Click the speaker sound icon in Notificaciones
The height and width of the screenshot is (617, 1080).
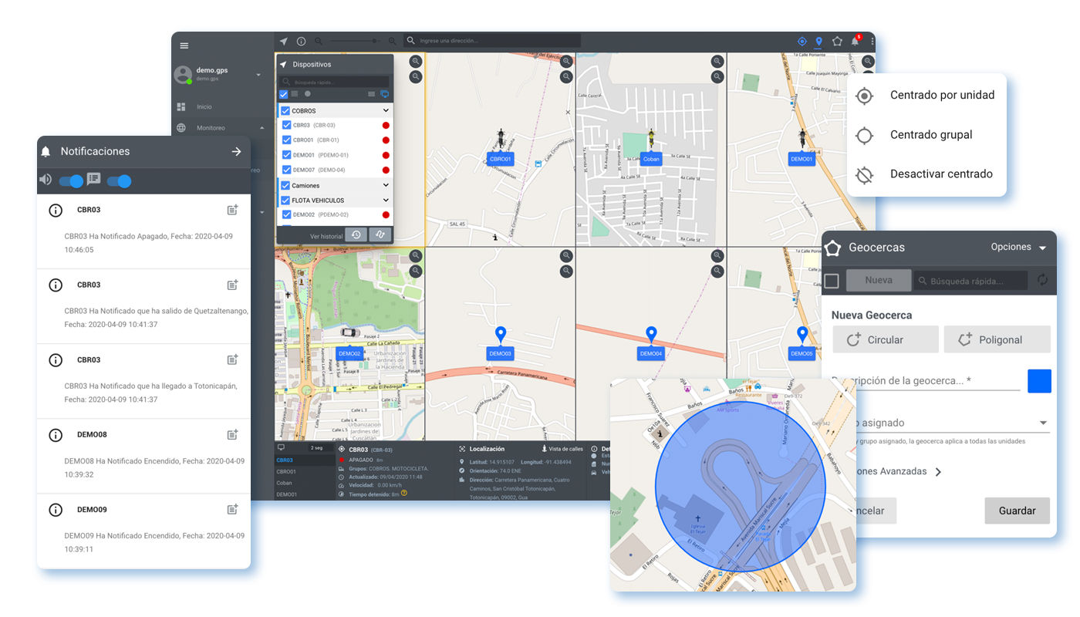pyautogui.click(x=46, y=180)
